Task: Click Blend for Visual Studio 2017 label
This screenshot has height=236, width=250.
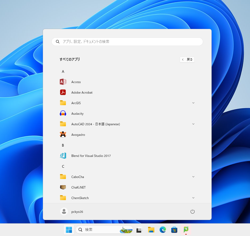Action: (x=91, y=156)
